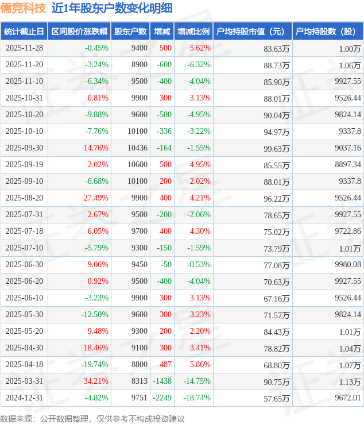Viewport: 364px width, 424px height.
Task: Click the 户均持股市值（元） column header
Action: point(253,32)
